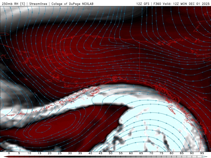Click "Valid: 12Z MON DEC 01 2025" text
This screenshot has width=211, height=158.
pos(186,4)
